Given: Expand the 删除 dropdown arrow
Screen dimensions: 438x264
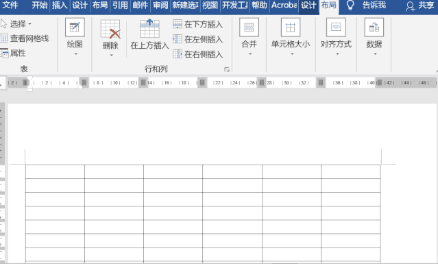Looking at the screenshot, I should point(112,56).
